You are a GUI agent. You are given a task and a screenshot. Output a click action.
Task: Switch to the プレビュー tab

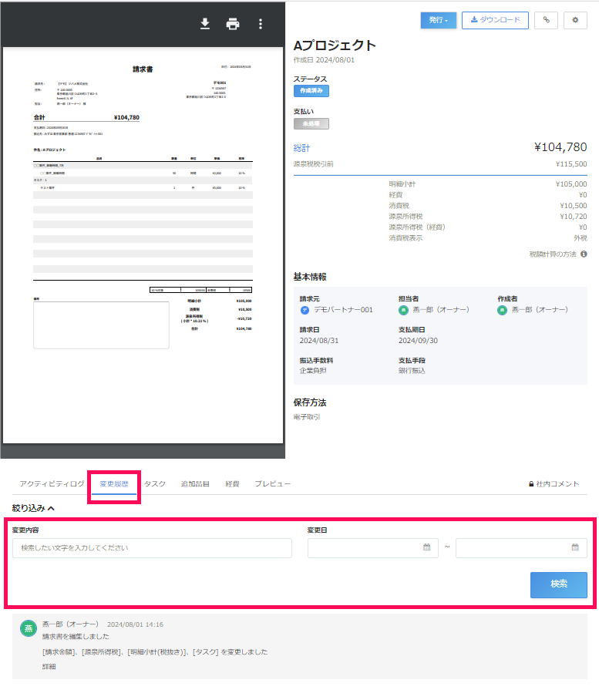pyautogui.click(x=273, y=483)
